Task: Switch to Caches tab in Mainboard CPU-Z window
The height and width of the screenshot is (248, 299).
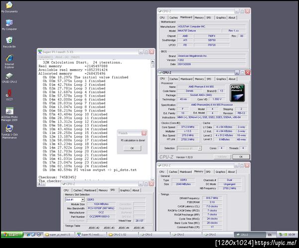Action: coord(173,17)
